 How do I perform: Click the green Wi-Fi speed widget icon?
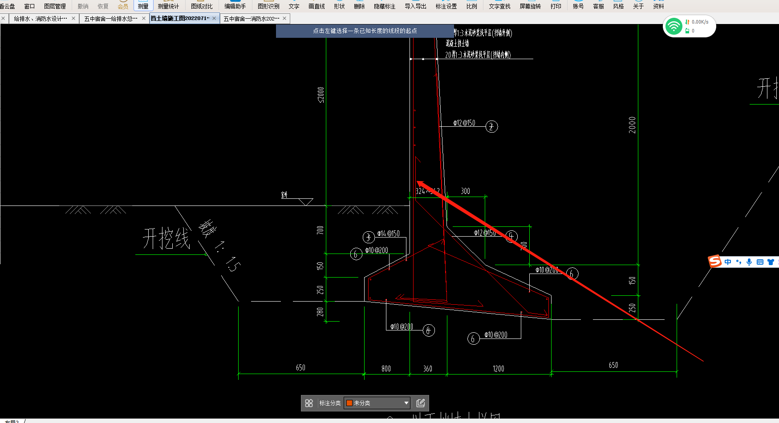[674, 26]
